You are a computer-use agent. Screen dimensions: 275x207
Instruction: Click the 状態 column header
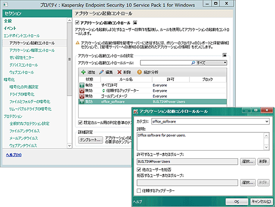(89, 79)
